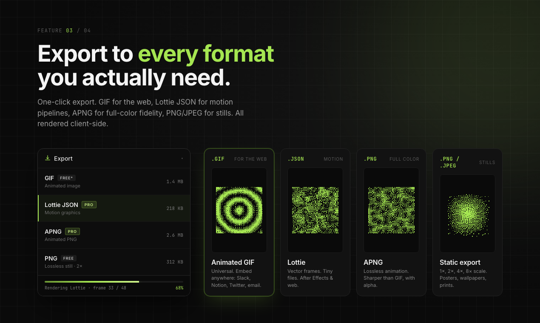This screenshot has height=323, width=540.
Task: Pick the PNG lossless still row
Action: pyautogui.click(x=114, y=262)
